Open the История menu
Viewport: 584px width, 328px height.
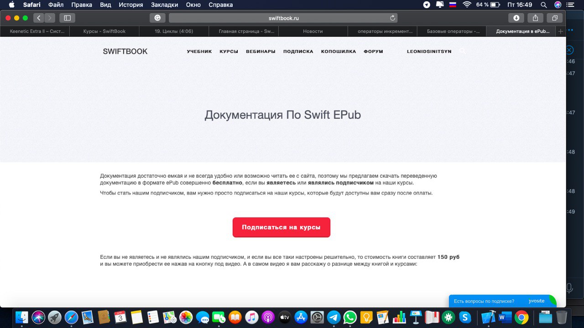[x=131, y=5]
